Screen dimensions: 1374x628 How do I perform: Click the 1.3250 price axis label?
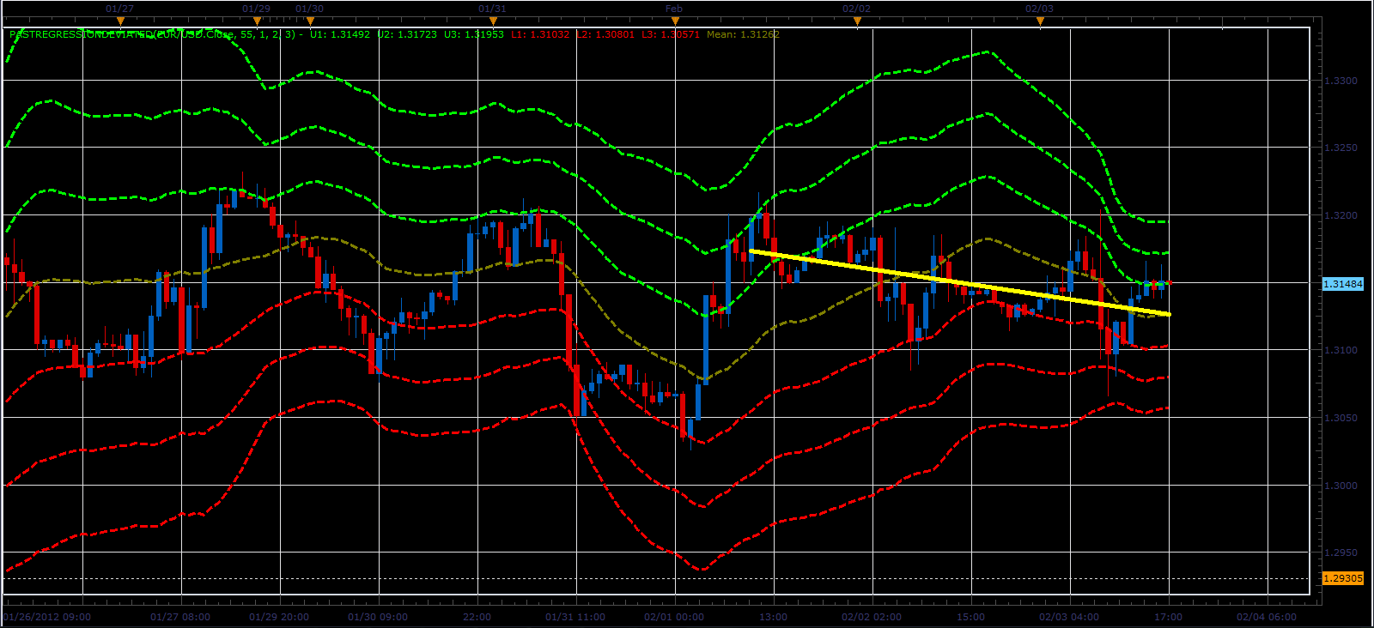pyautogui.click(x=1342, y=148)
